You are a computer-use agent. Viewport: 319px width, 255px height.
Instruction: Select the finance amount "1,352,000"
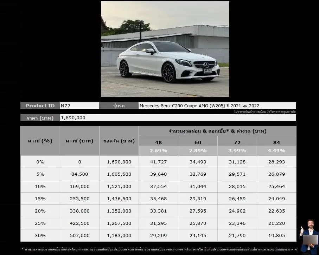tap(119, 211)
